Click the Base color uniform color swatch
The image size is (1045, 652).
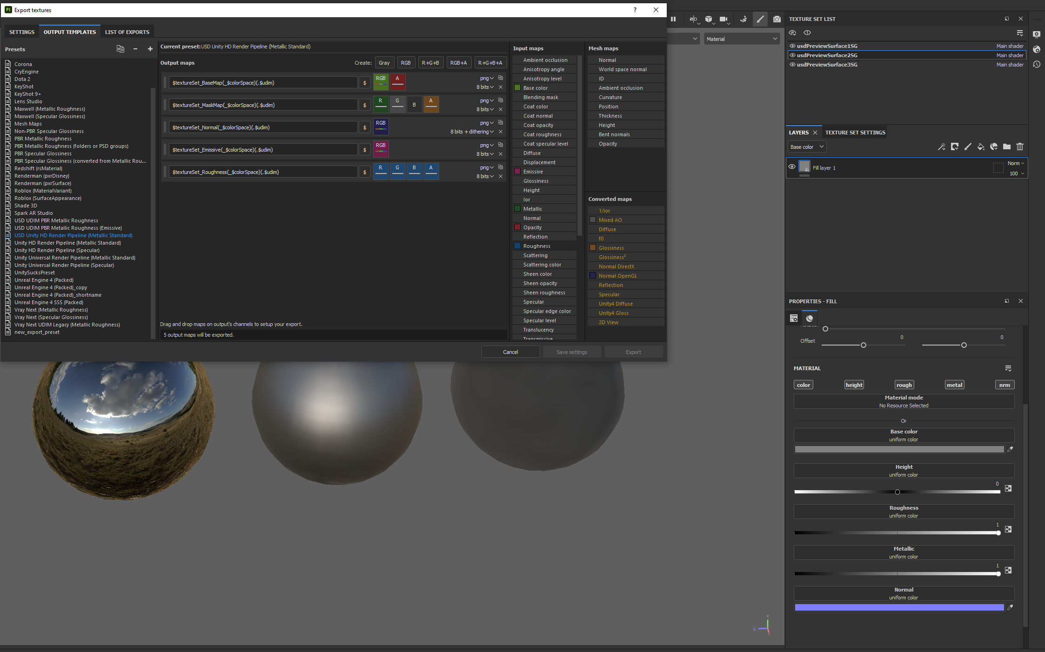(x=899, y=449)
